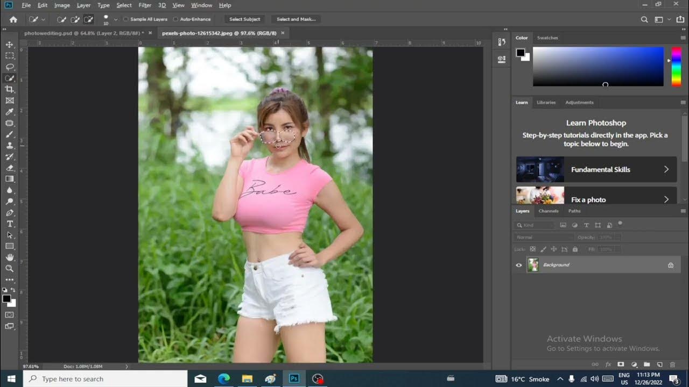Switch to the Channels tab
Viewport: 689px width, 387px height.
[549, 211]
